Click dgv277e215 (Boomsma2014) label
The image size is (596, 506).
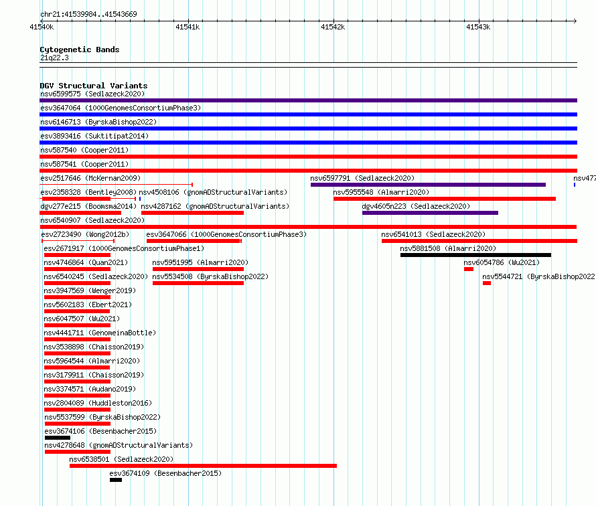tap(88, 206)
